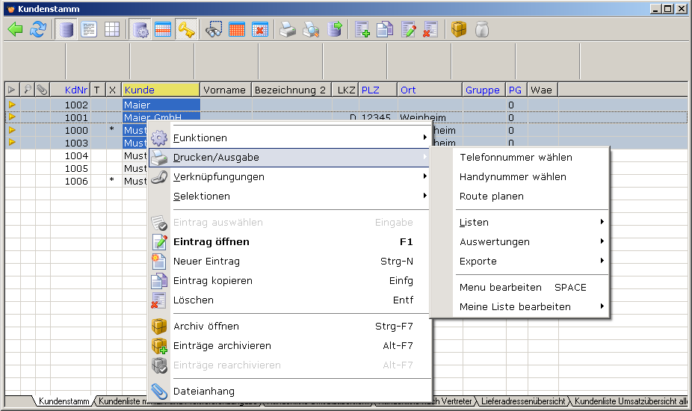Click the archive box icon in toolbar

[x=459, y=29]
